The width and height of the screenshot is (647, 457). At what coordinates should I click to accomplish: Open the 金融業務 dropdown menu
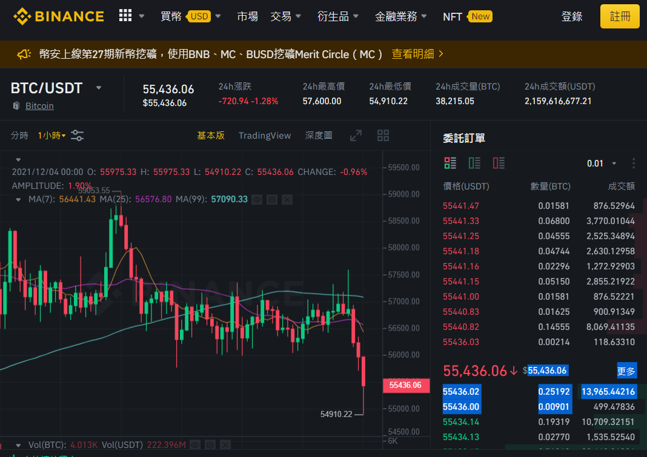click(x=400, y=16)
